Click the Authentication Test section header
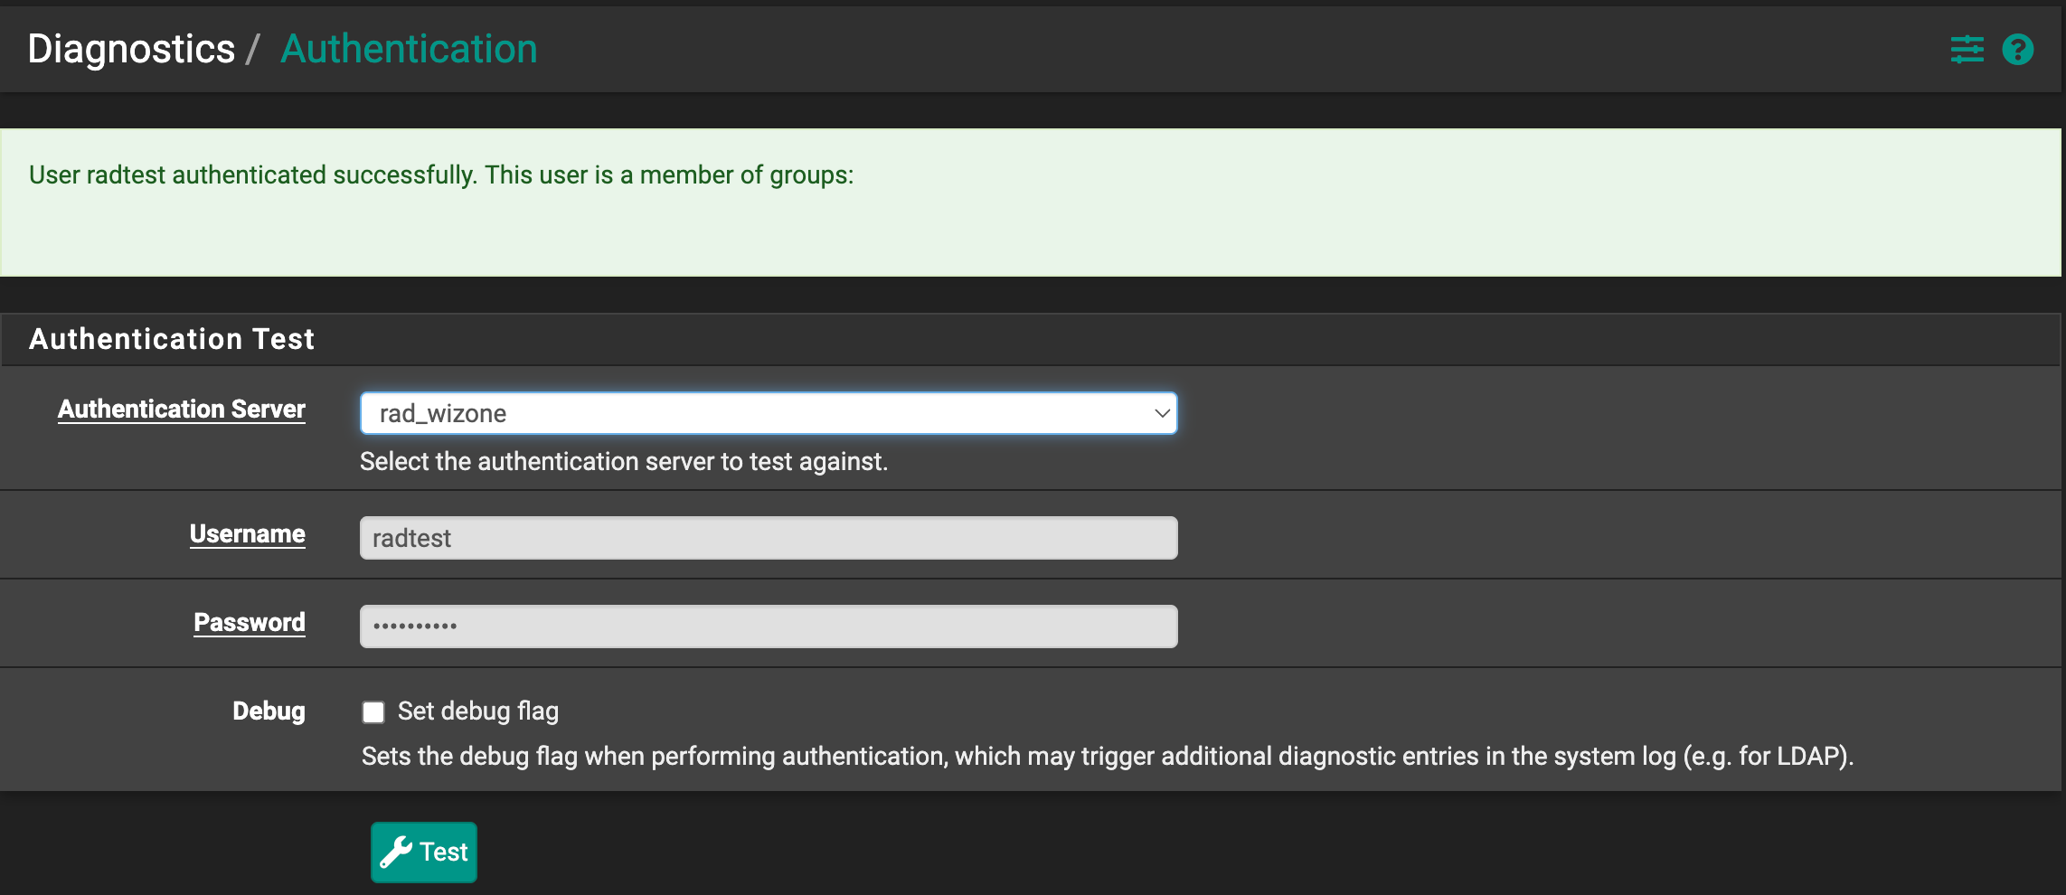Viewport: 2066px width, 895px height. [171, 339]
